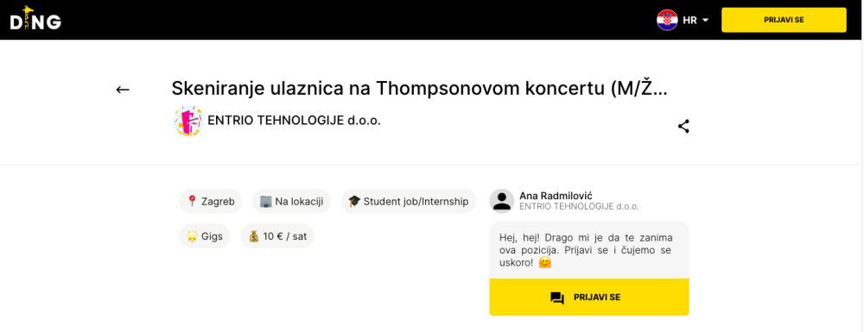Click the share icon
The height and width of the screenshot is (332, 864).
pos(683,127)
